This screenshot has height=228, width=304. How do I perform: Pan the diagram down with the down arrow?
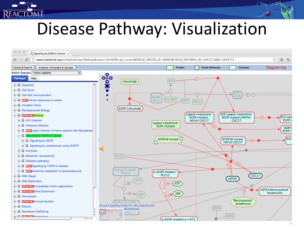point(107,81)
